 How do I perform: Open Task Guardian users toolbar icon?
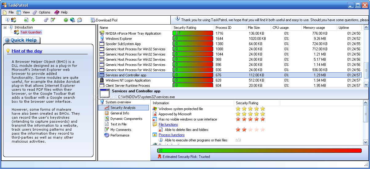click(14, 20)
